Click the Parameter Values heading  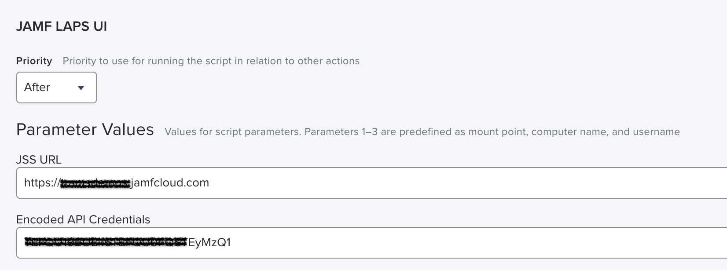point(85,130)
